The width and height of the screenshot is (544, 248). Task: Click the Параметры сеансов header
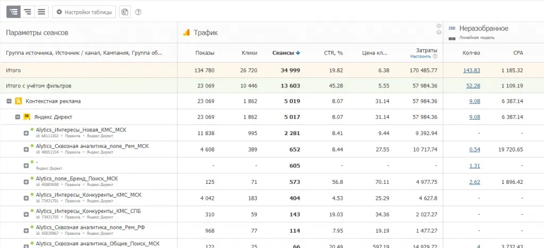pyautogui.click(x=37, y=32)
